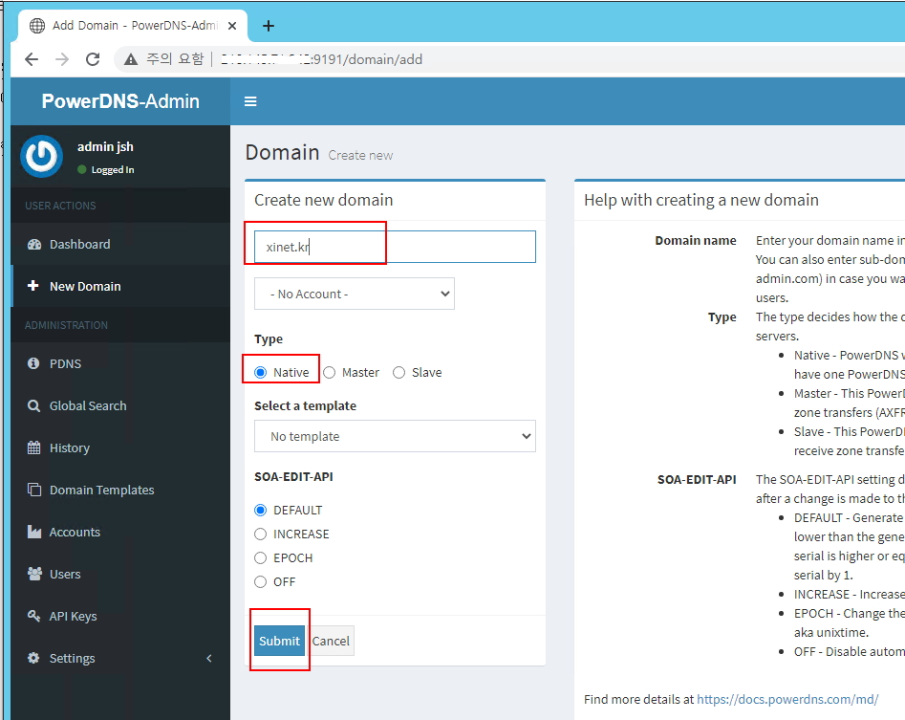Click the Submit button

pos(279,641)
